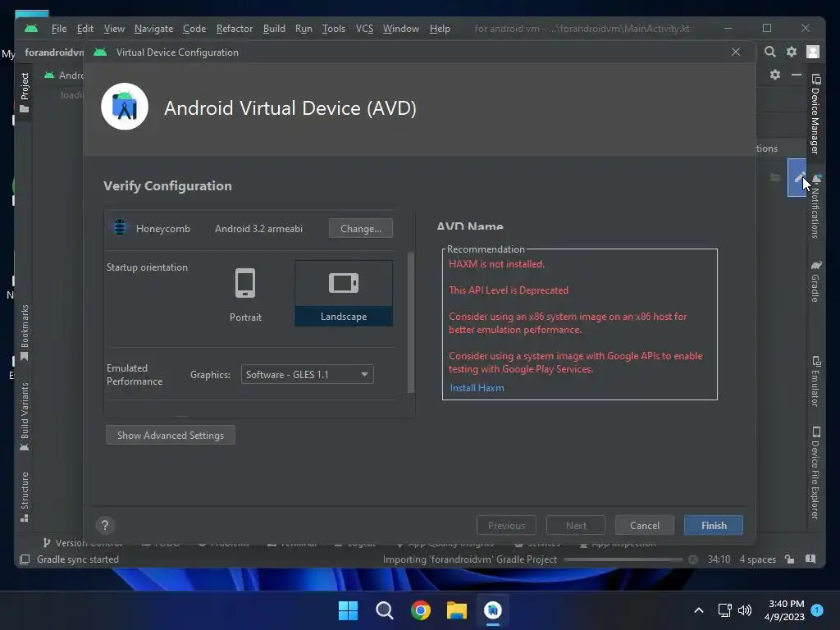The image size is (840, 630).
Task: Click the Cancel button
Action: (645, 525)
